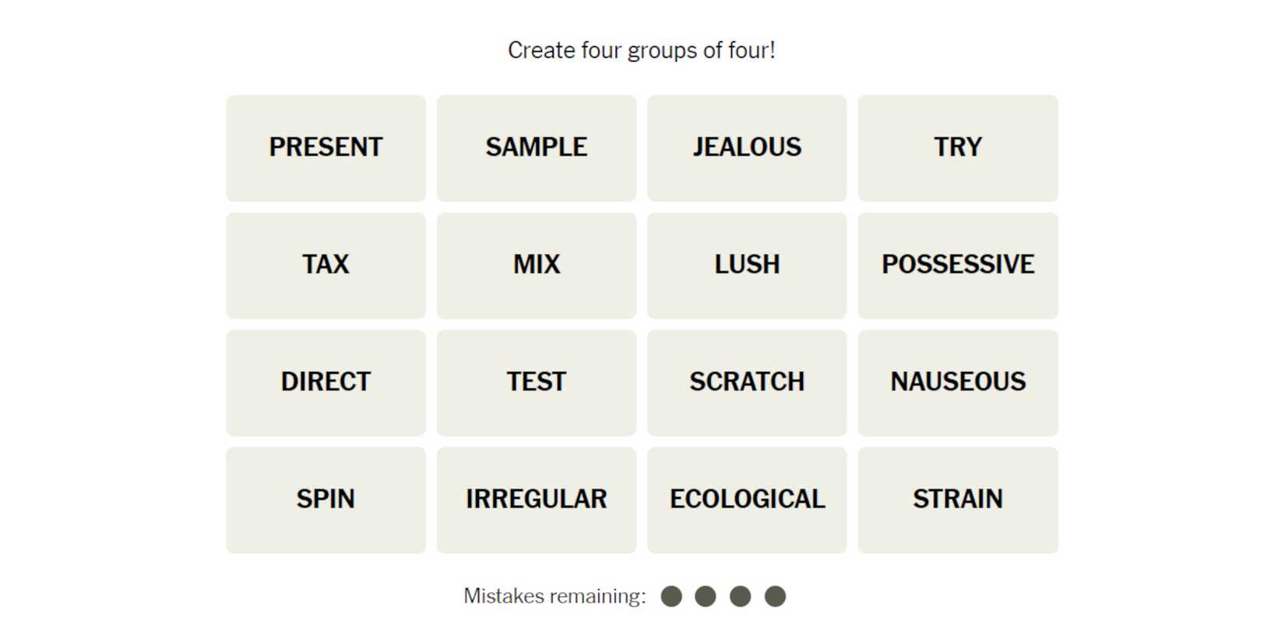Select the STRAIN tile

click(x=958, y=500)
